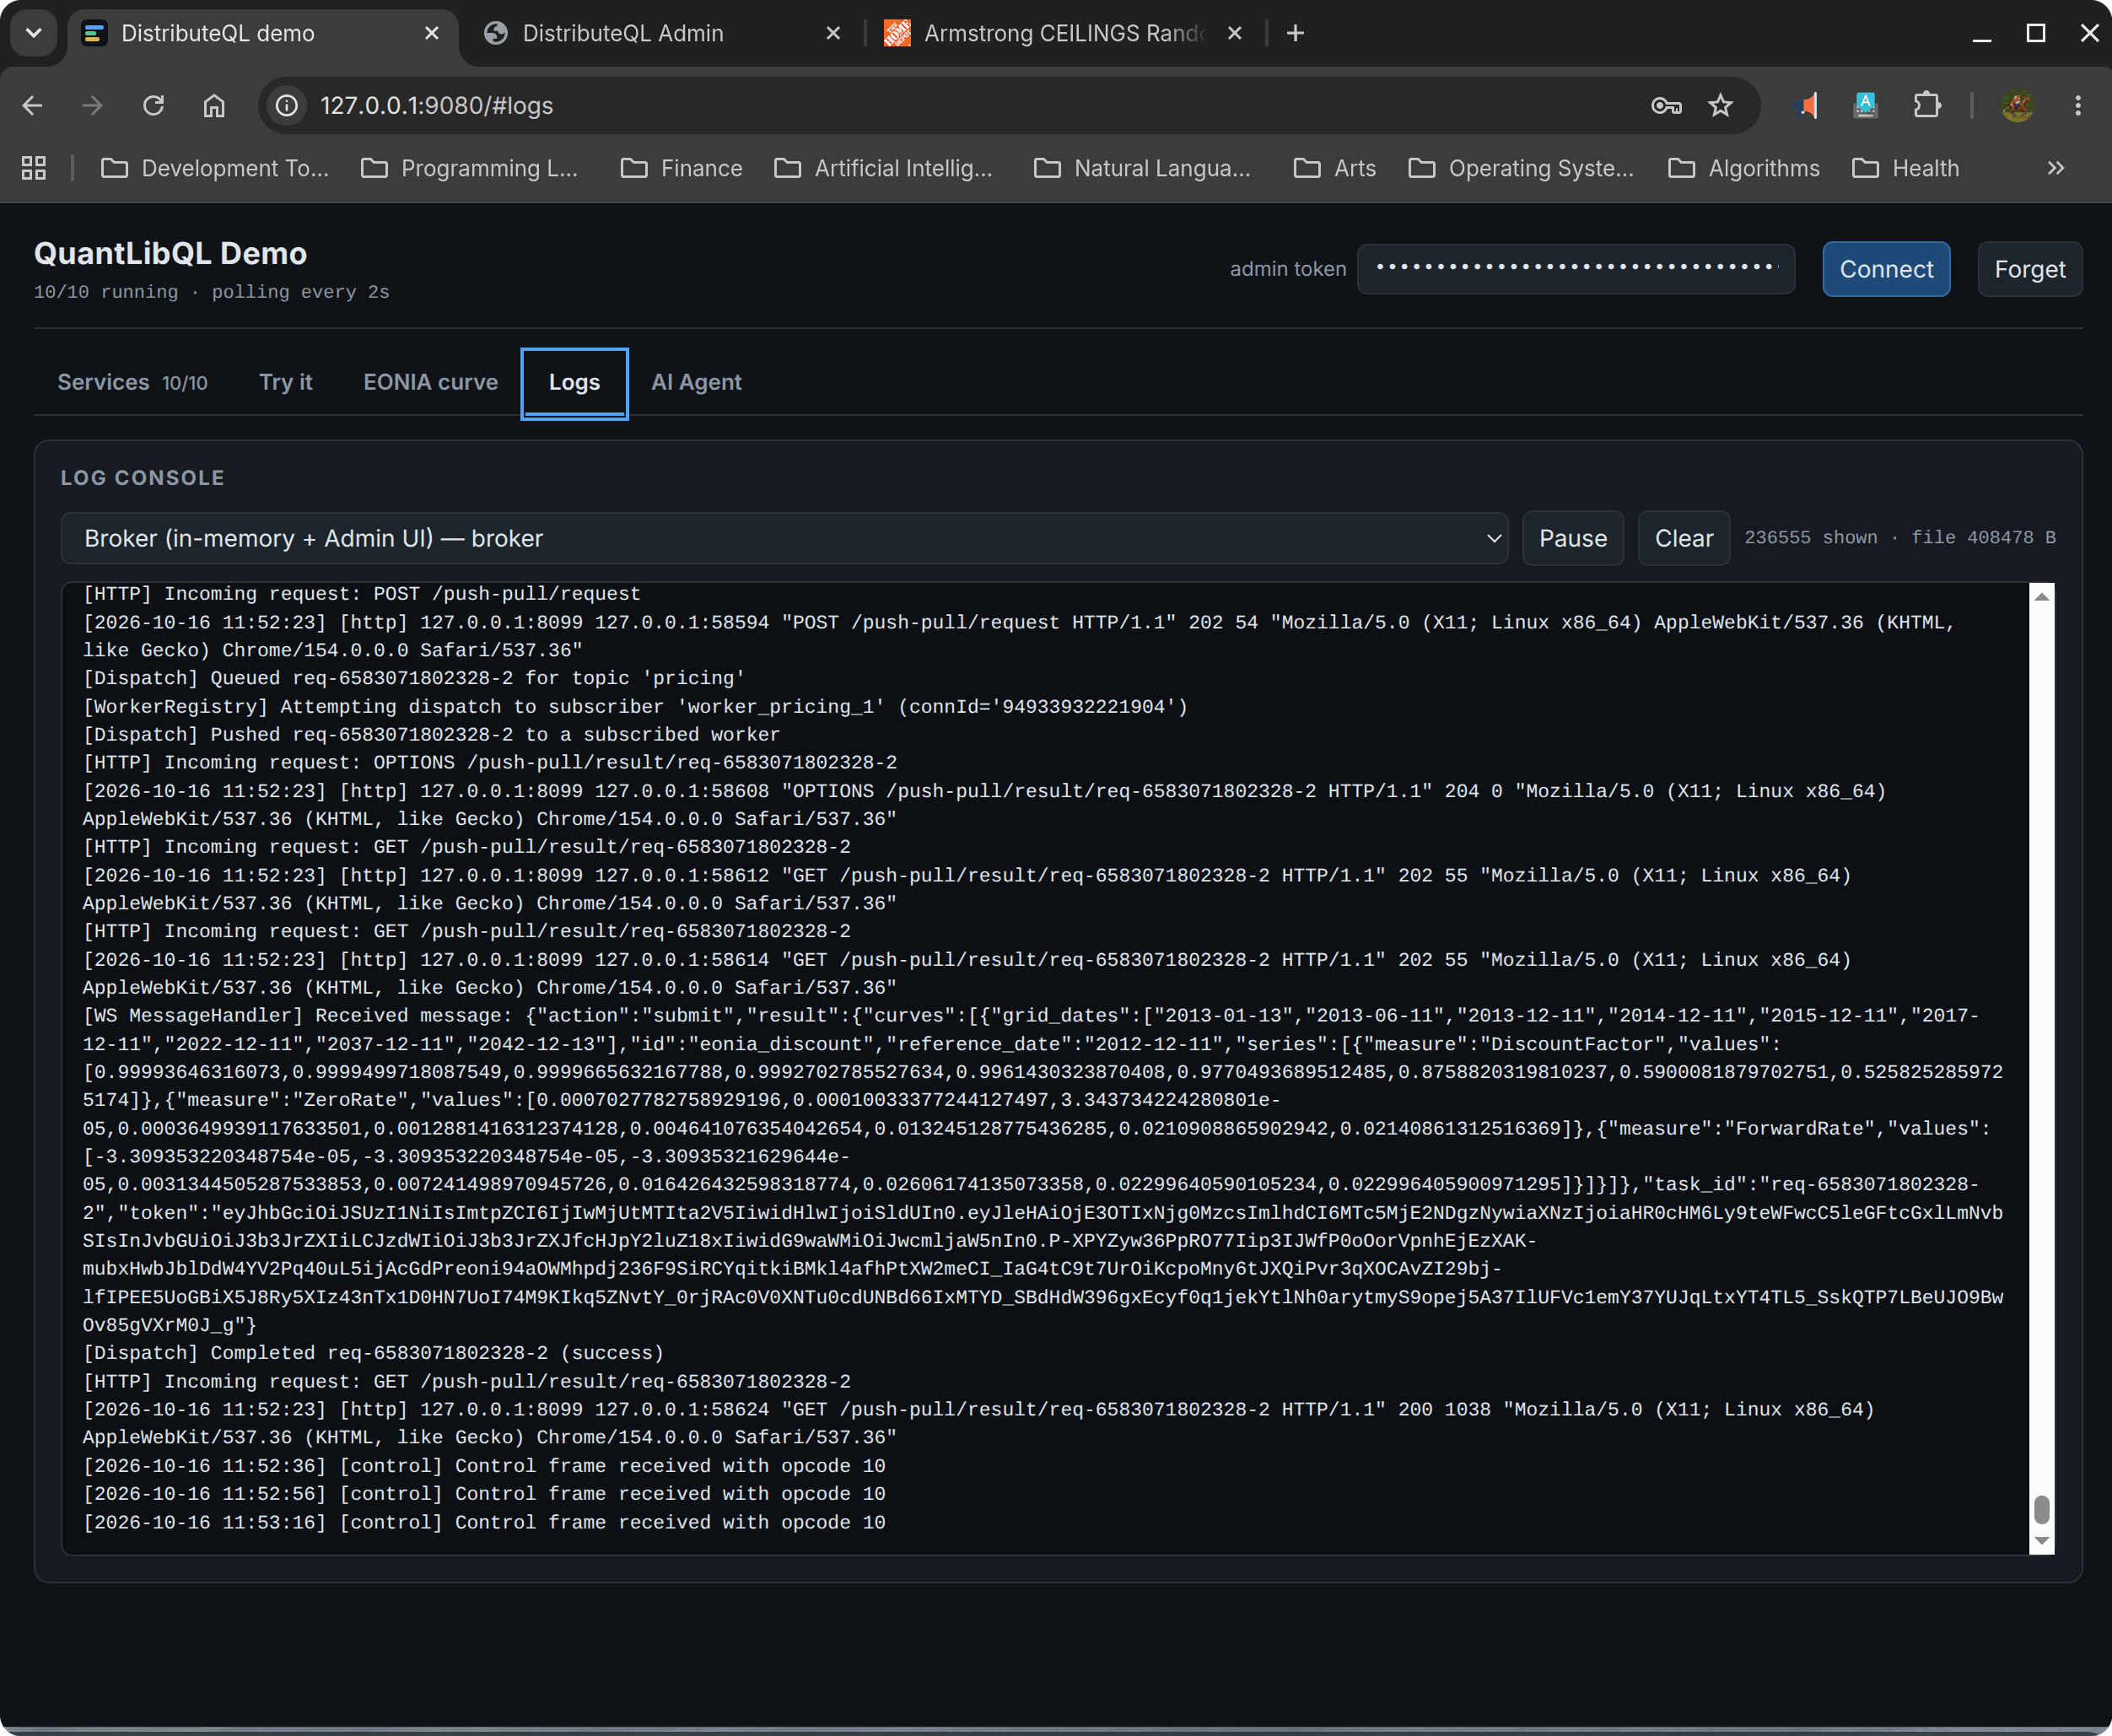
Task: Open Artificial Intellig... bookmark folder
Action: click(x=884, y=168)
